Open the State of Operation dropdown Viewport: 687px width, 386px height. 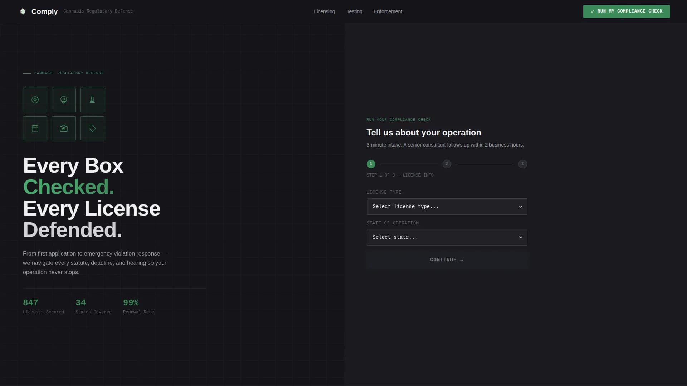(447, 237)
